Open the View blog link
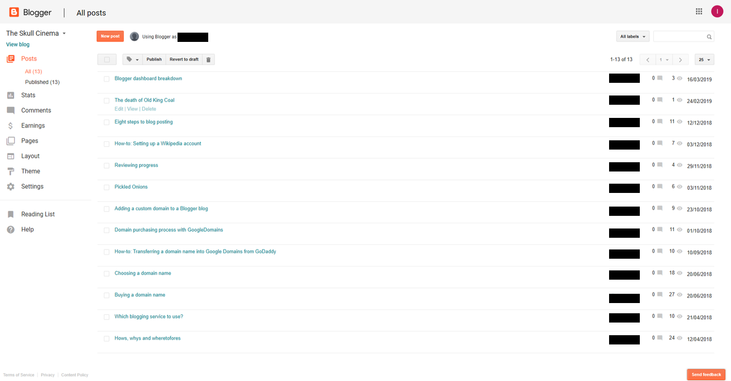731x381 pixels. 18,44
